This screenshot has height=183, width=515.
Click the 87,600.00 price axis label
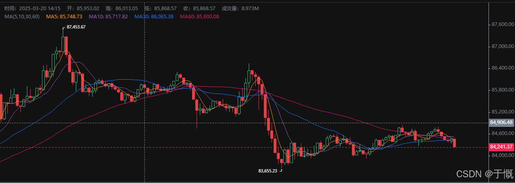(x=502, y=24)
